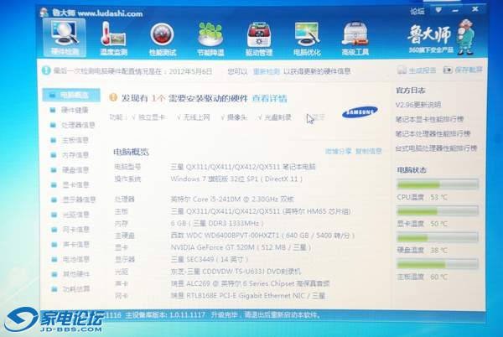Click the 主设备库版本 status bar text
This screenshot has width=503, height=337.
pyautogui.click(x=165, y=315)
